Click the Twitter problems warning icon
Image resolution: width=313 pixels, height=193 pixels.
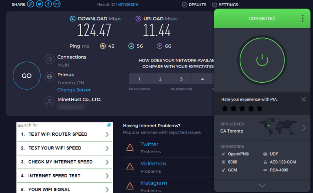130,147
